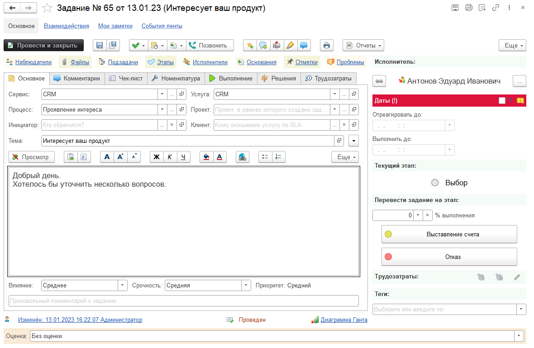Click the paperclip link icon near Антонов Эдуард Иванович
This screenshot has height=348, width=534.
379,81
